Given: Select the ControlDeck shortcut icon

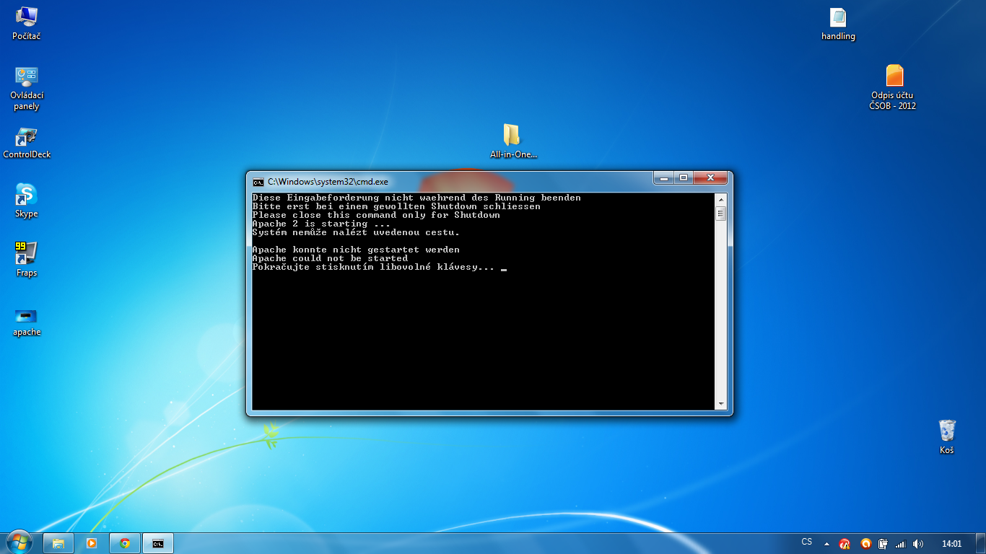Looking at the screenshot, I should coord(27,142).
